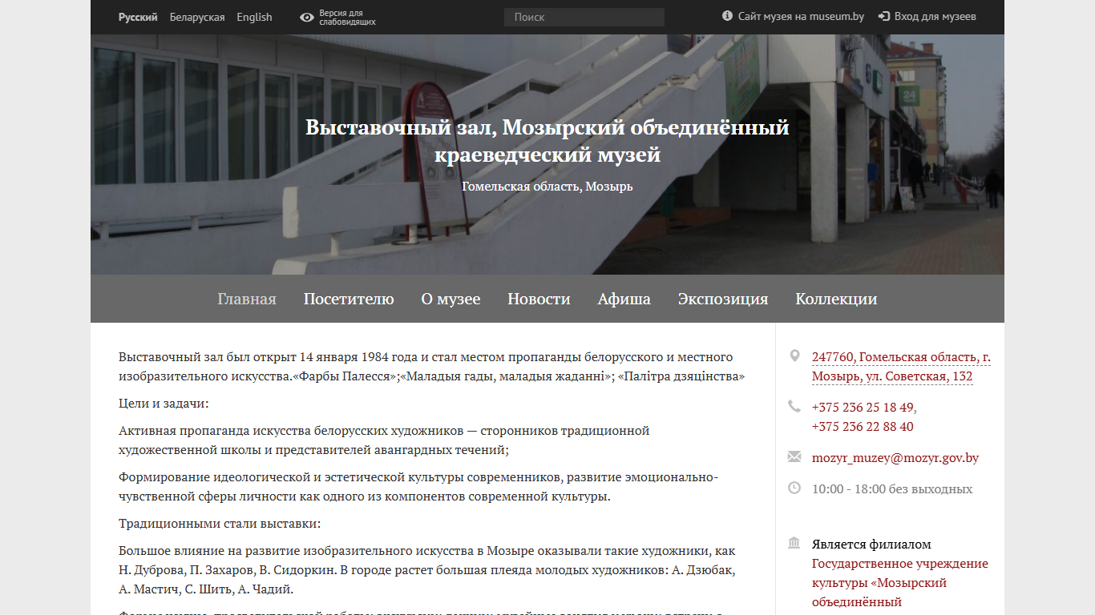Click the eye icon for visually impaired version
Image resolution: width=1095 pixels, height=615 pixels.
tap(307, 17)
